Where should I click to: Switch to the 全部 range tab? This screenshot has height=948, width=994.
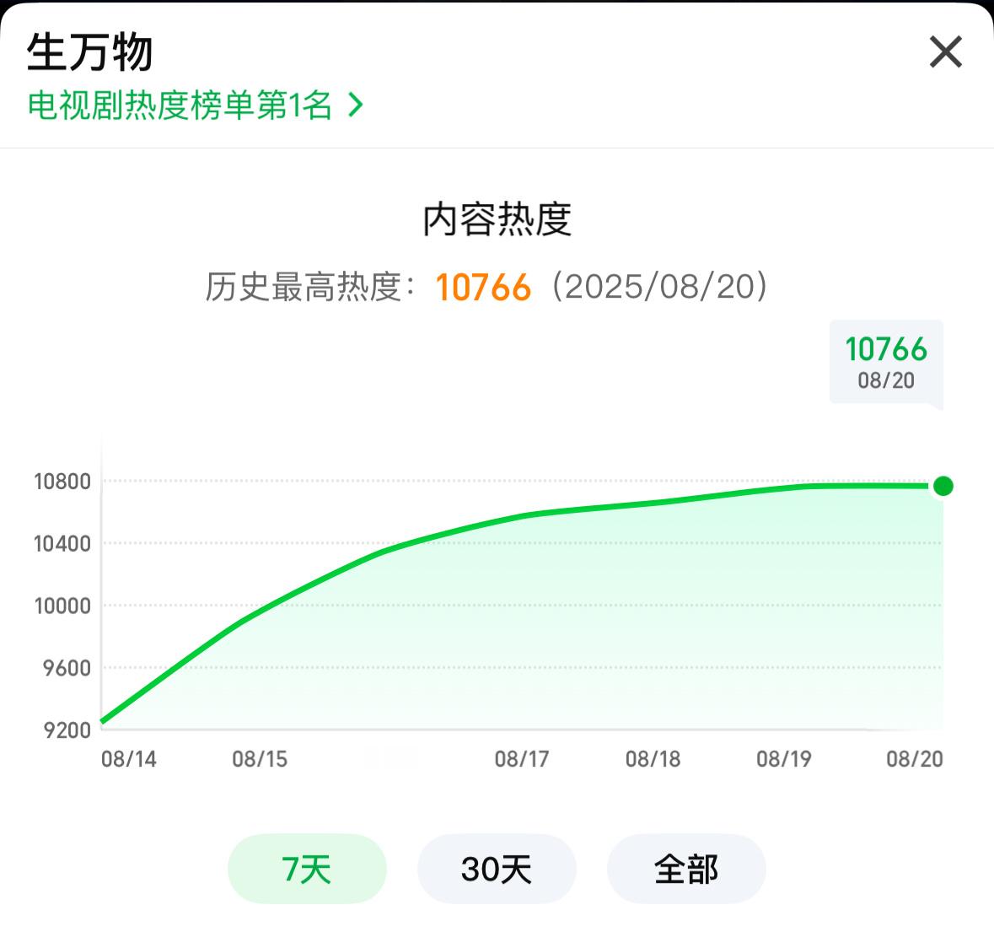click(x=686, y=869)
